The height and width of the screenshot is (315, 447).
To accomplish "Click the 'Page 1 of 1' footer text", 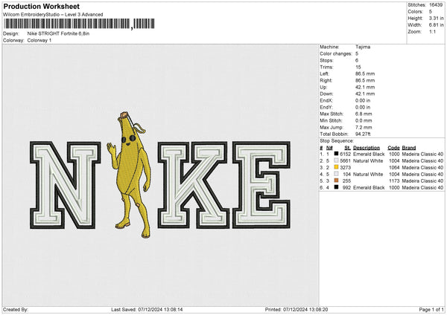I will tap(431, 309).
